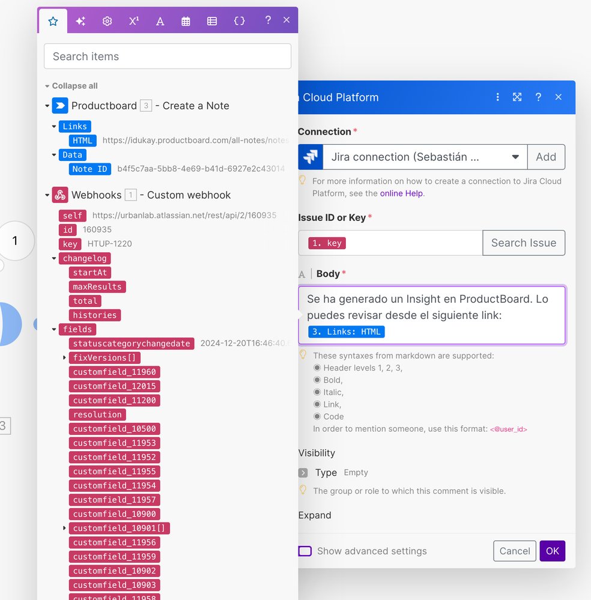
Task: Click the Cancel button
Action: click(x=515, y=551)
